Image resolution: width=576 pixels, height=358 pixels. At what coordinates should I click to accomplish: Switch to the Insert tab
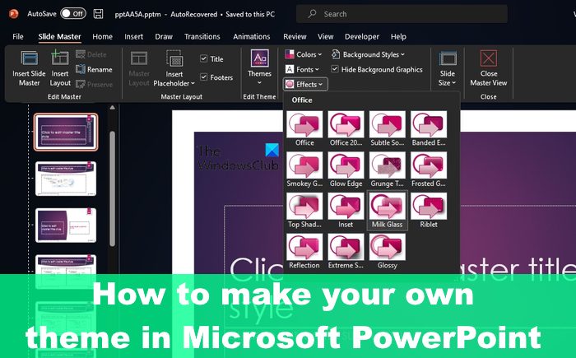coord(133,36)
